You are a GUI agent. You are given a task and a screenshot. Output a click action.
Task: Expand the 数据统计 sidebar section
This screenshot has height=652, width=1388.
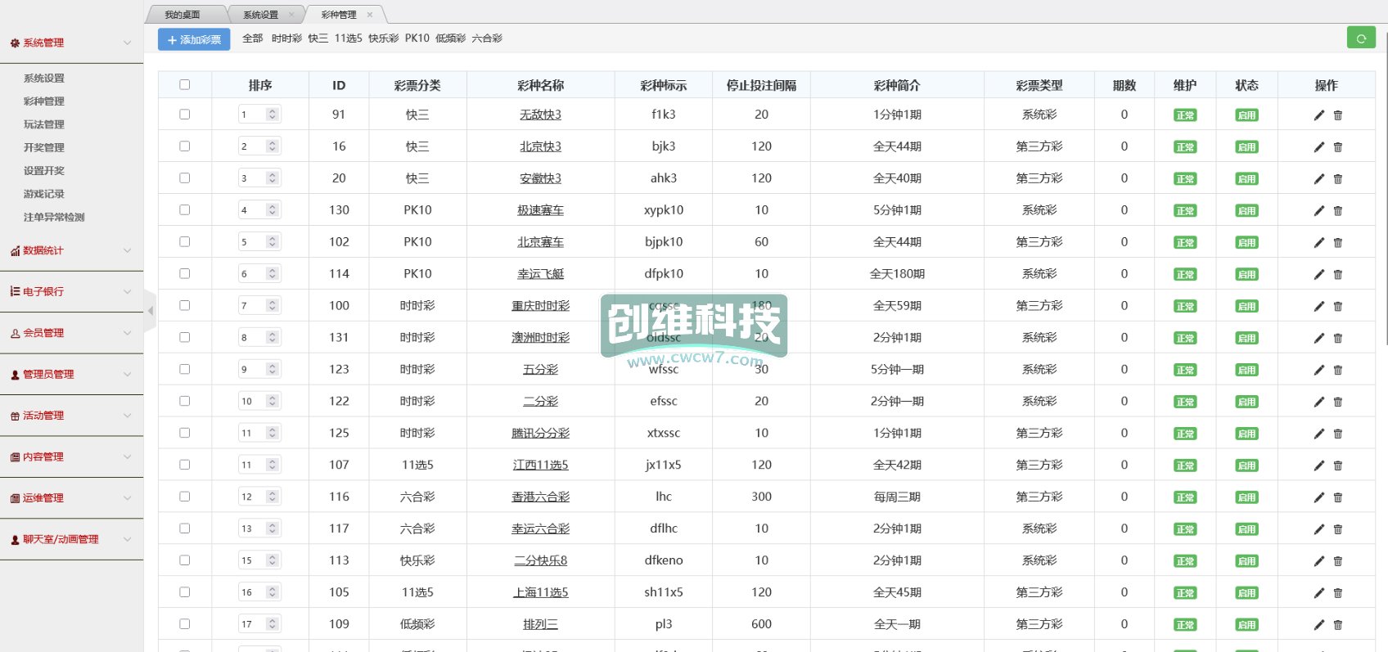pos(71,250)
